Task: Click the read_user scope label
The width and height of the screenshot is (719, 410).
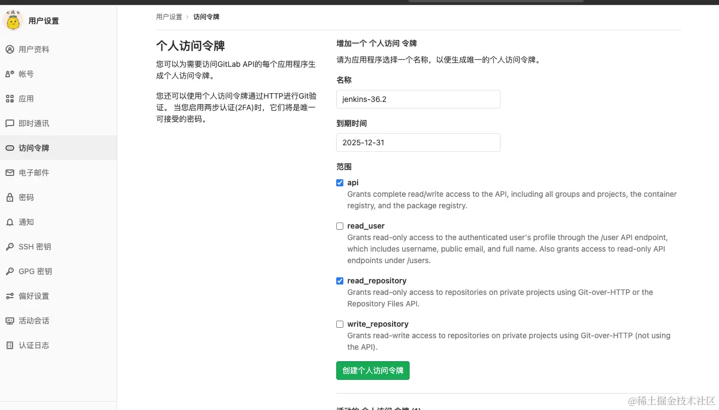Action: point(366,226)
